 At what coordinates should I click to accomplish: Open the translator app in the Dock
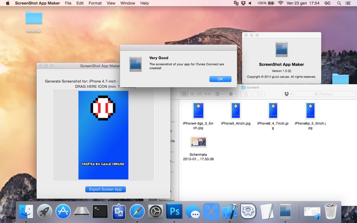(x=119, y=211)
